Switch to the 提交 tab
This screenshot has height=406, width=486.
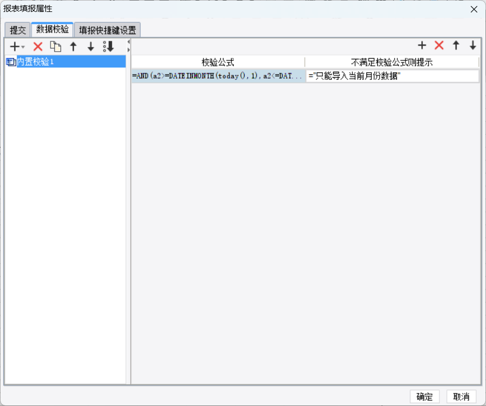pos(17,30)
